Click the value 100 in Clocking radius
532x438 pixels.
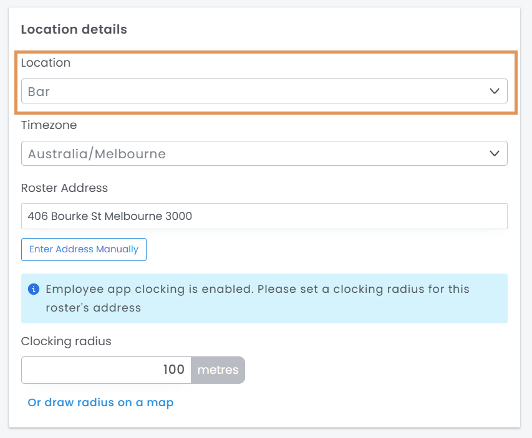click(x=173, y=369)
